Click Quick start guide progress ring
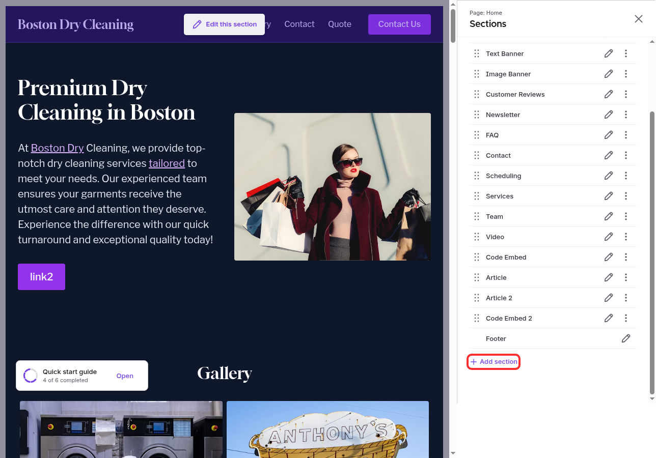 [x=31, y=376]
